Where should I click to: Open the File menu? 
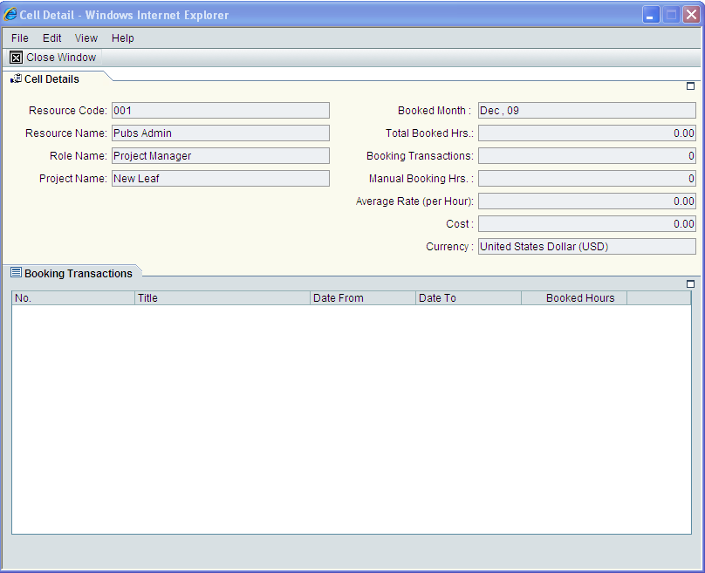[19, 38]
